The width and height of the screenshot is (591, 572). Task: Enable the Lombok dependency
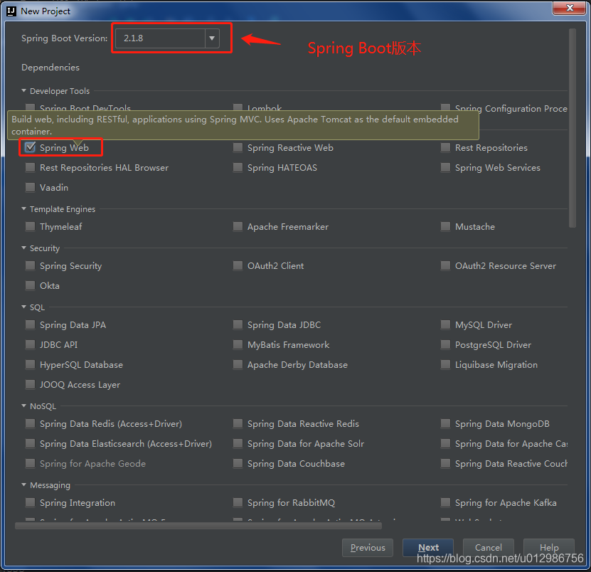[237, 107]
